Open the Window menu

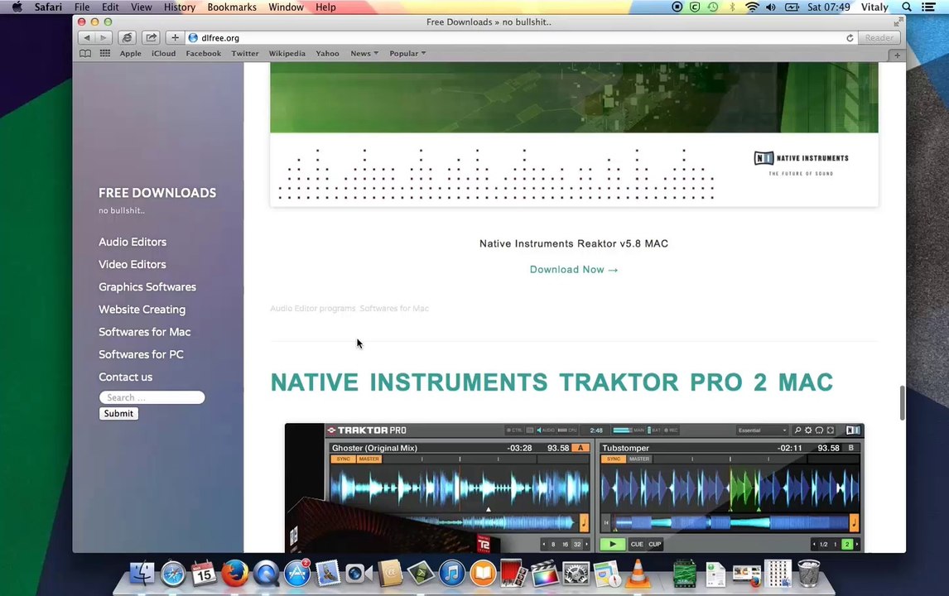(287, 7)
